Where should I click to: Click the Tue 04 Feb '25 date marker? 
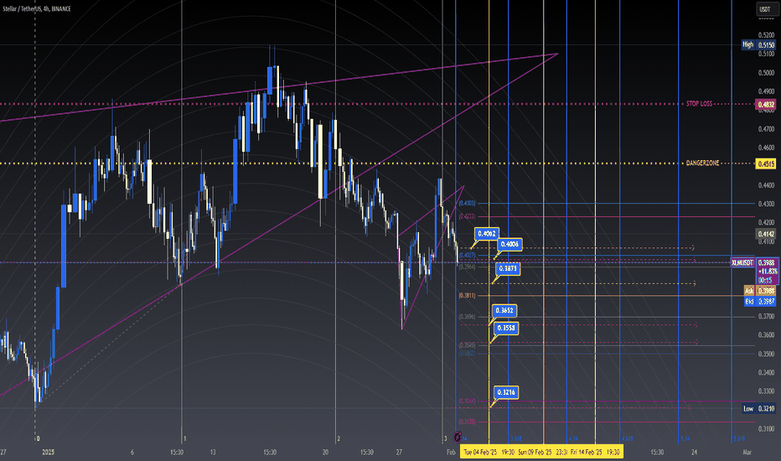[x=489, y=452]
